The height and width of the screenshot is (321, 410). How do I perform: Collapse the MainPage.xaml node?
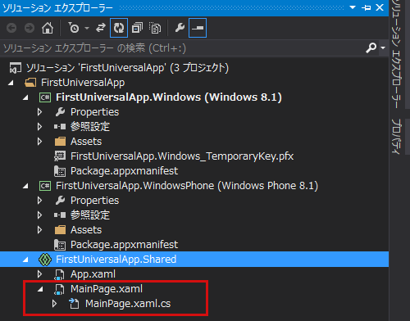40,289
